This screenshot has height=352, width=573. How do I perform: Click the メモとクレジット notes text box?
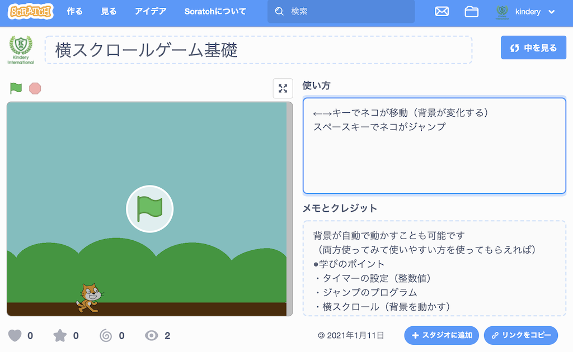pos(434,268)
